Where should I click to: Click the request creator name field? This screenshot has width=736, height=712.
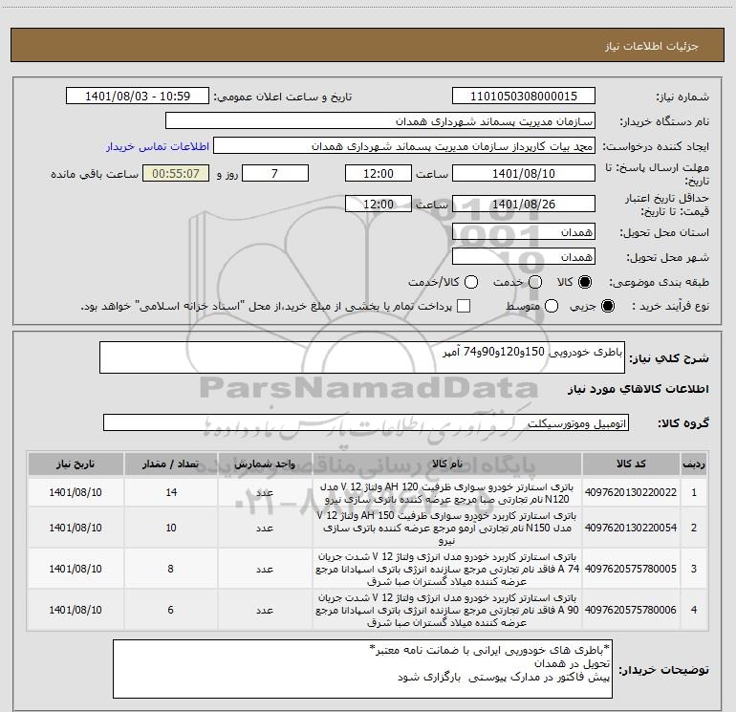pyautogui.click(x=404, y=145)
